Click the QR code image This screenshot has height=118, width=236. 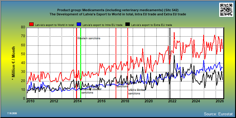227,10
